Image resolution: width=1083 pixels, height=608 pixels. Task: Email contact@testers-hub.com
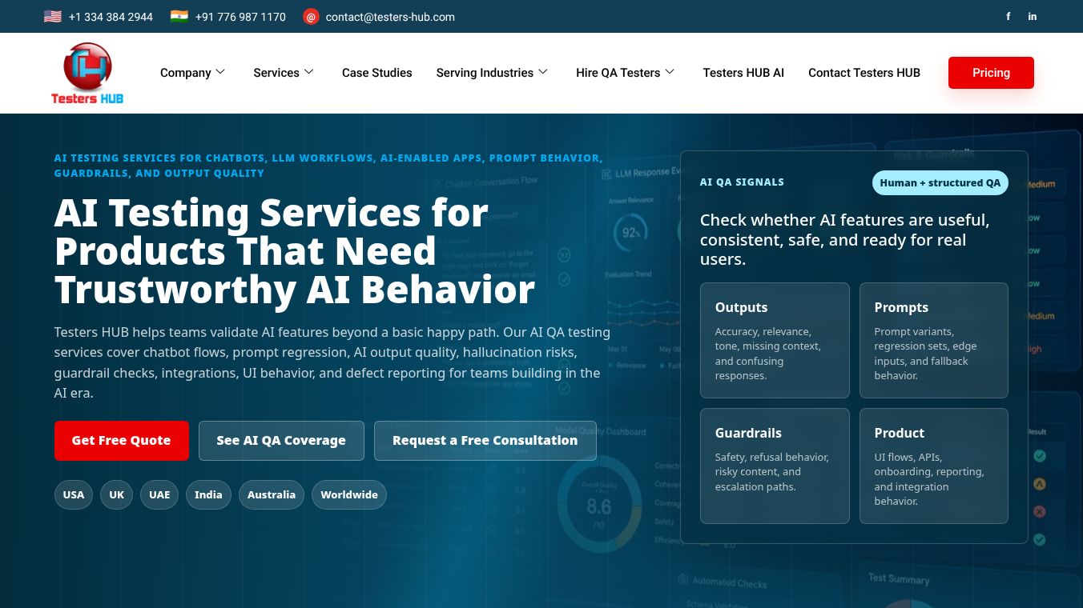click(390, 17)
